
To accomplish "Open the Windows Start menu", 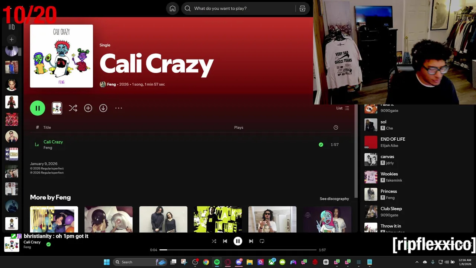I will tap(107, 262).
